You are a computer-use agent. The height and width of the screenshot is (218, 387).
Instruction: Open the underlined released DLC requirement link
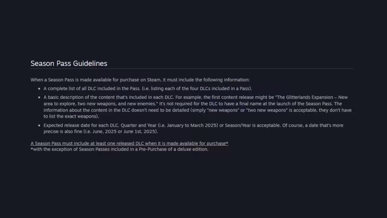(129, 143)
